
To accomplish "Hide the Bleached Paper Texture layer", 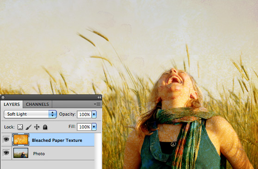I will 6,140.
